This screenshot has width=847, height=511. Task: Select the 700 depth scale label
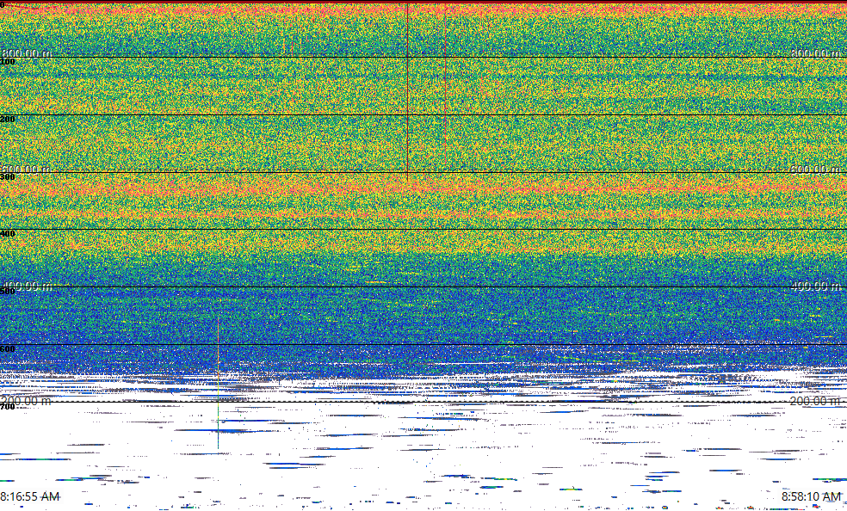pyautogui.click(x=8, y=407)
